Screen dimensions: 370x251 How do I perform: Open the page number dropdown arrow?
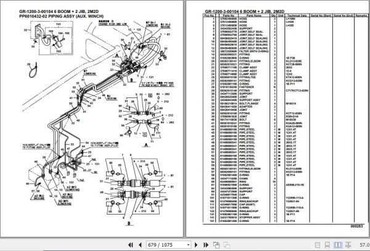(x=188, y=245)
